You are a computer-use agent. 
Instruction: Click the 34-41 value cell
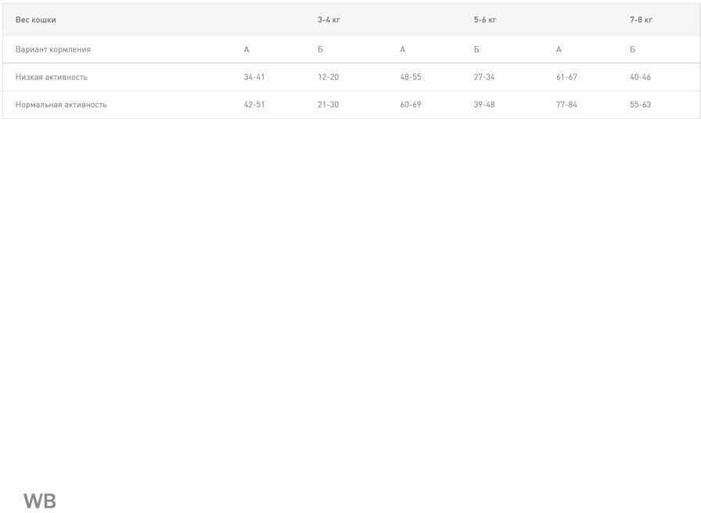click(254, 77)
